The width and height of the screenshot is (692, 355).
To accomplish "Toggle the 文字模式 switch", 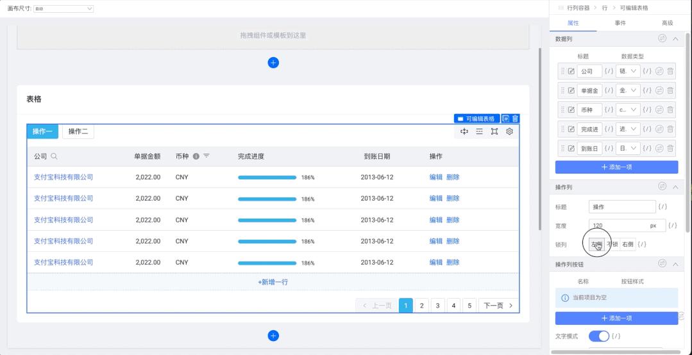I will pyautogui.click(x=598, y=336).
